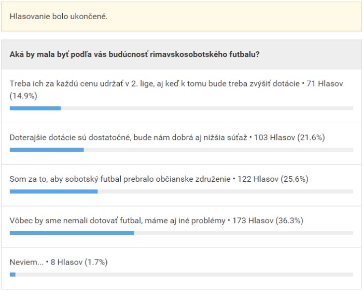Select the "Vôbec by sme nemali dotovať futbal" answer

click(x=117, y=221)
